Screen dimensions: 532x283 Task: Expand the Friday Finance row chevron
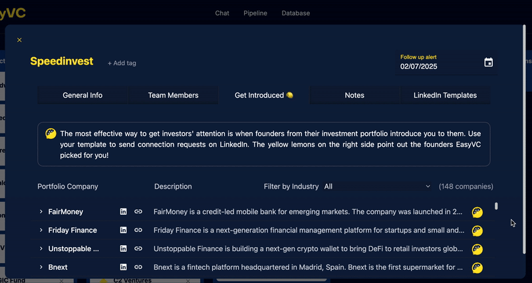[x=41, y=230]
